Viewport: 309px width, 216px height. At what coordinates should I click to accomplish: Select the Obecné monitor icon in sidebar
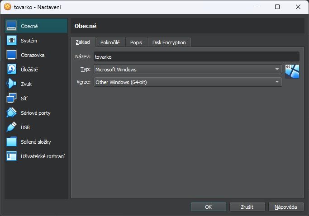tap(12, 26)
